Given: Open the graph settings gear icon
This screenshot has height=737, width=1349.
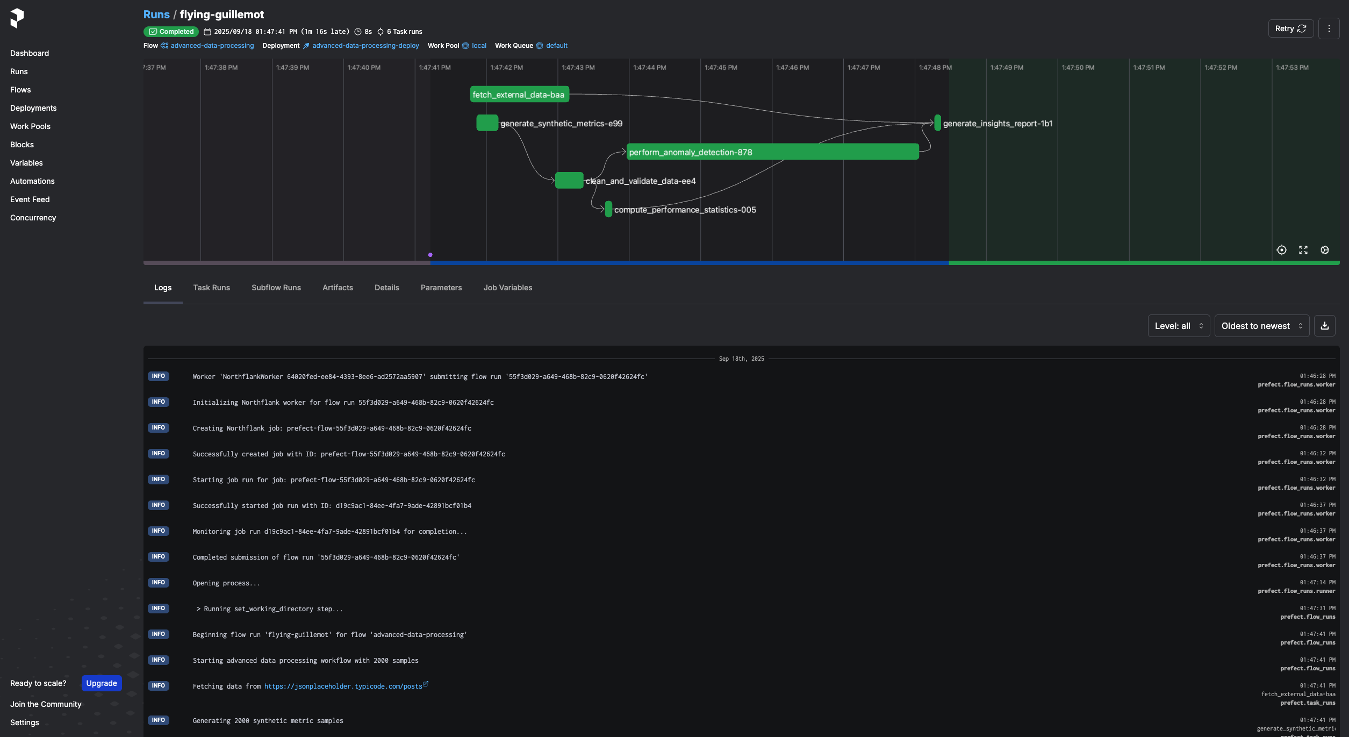Looking at the screenshot, I should click(x=1324, y=250).
